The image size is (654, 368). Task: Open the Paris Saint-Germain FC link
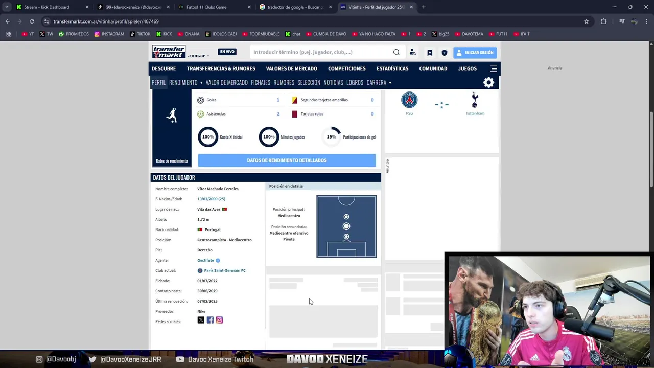[x=225, y=270]
